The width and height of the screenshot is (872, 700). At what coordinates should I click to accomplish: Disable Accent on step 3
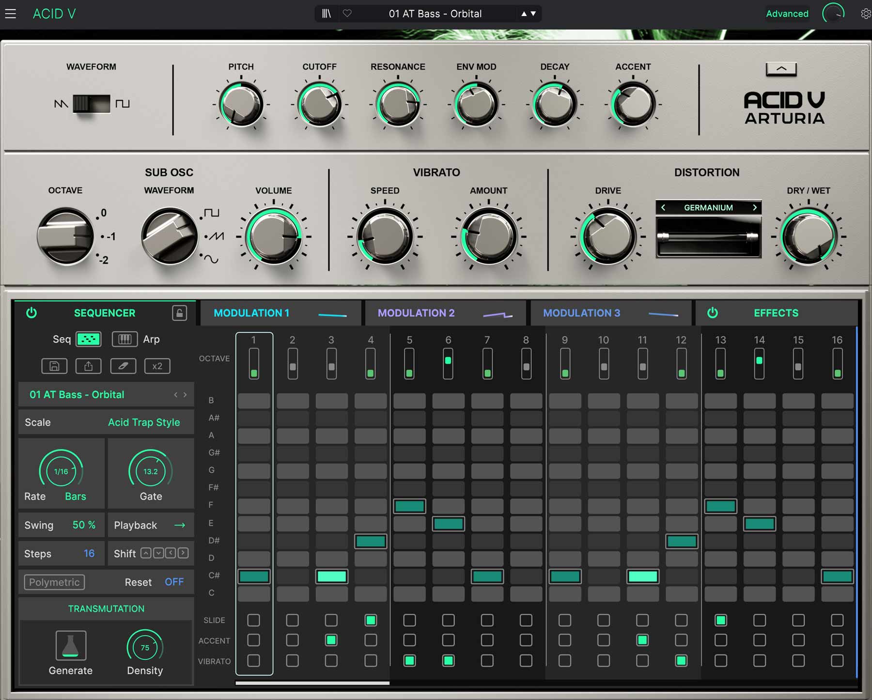(x=331, y=640)
